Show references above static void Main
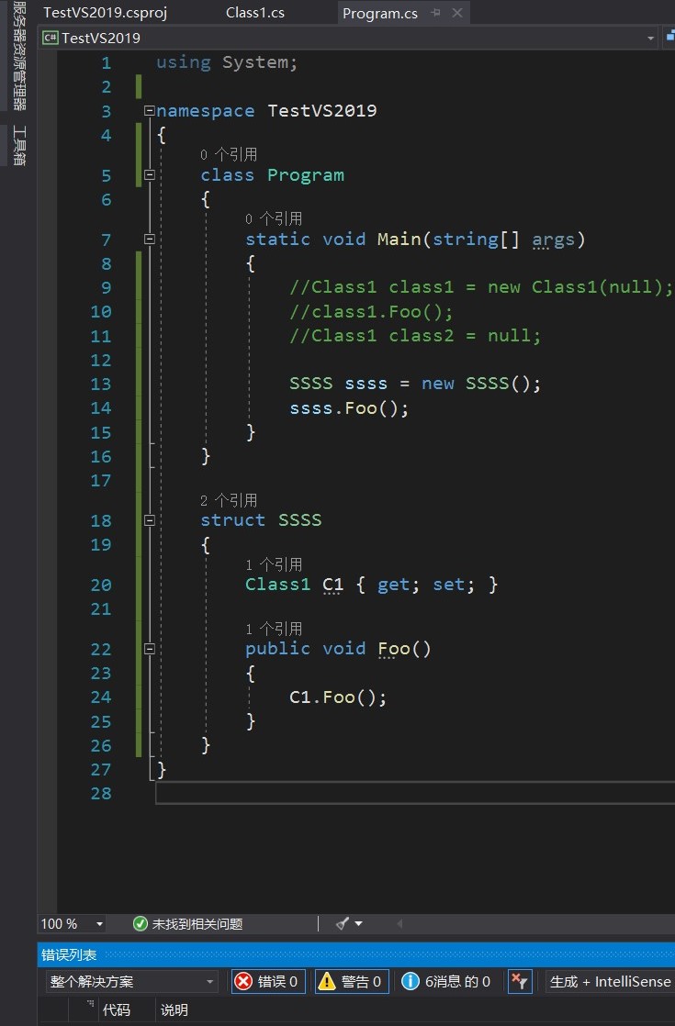This screenshot has height=1026, width=675. click(274, 218)
